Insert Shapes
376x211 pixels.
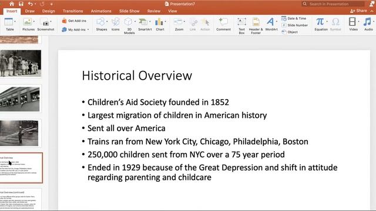pyautogui.click(x=101, y=24)
